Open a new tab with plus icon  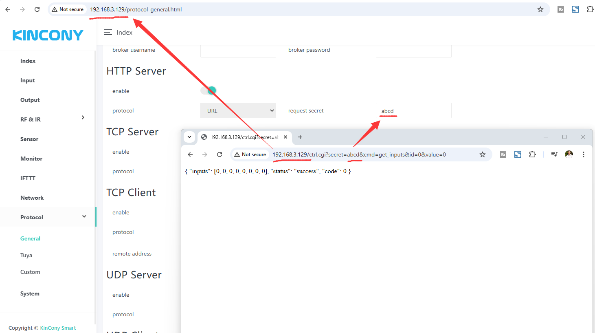[x=300, y=137]
